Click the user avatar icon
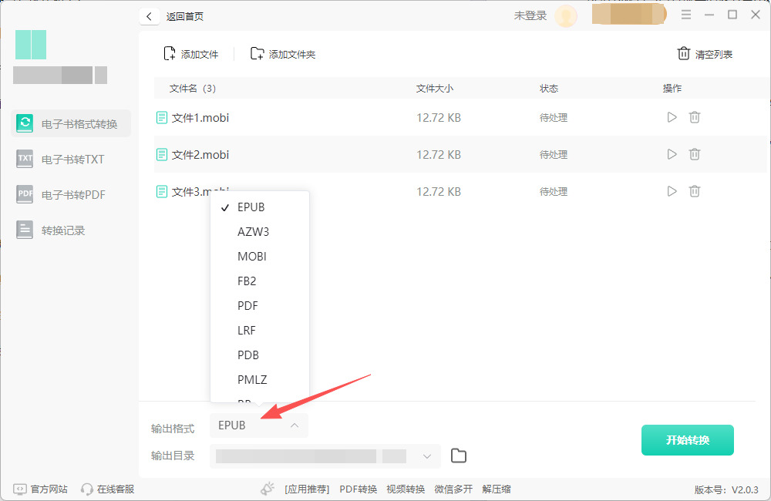Screen dimensions: 771x501 click(566, 16)
